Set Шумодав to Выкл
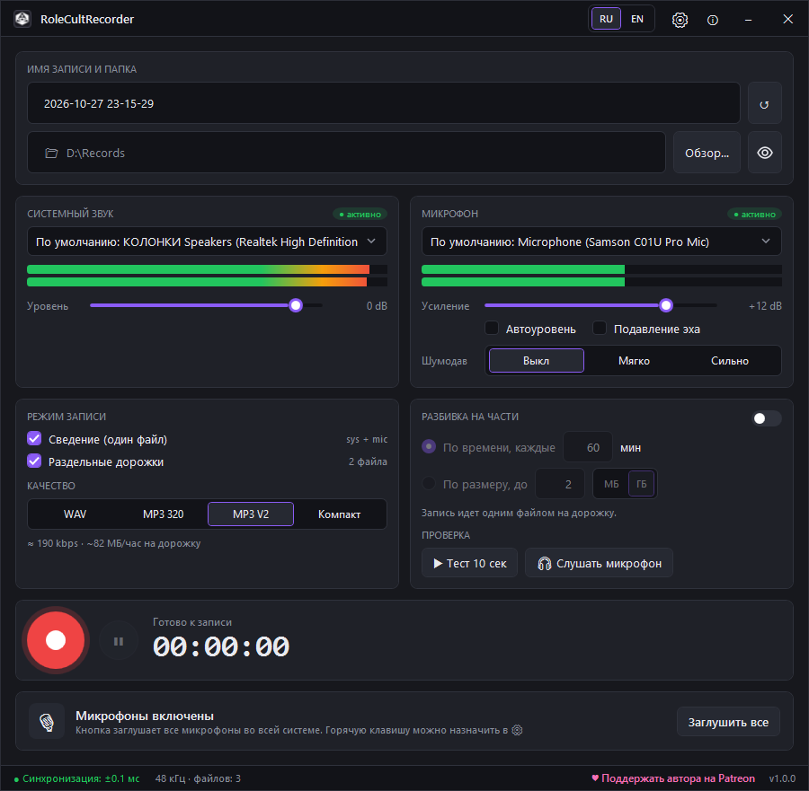 click(536, 361)
